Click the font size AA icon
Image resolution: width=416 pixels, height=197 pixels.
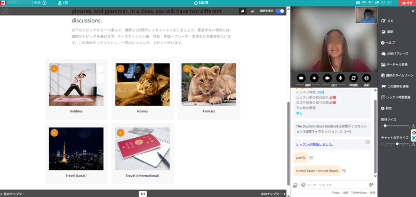click(x=252, y=11)
